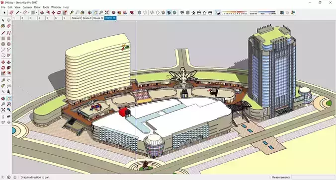336x180 pixels.
Task: Choose the Polygon tool in the left toolbar
Action: click(8, 44)
